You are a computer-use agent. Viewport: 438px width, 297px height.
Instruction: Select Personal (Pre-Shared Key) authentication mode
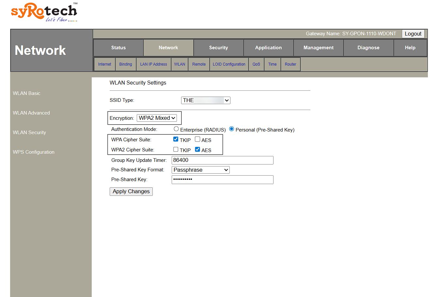coord(232,129)
